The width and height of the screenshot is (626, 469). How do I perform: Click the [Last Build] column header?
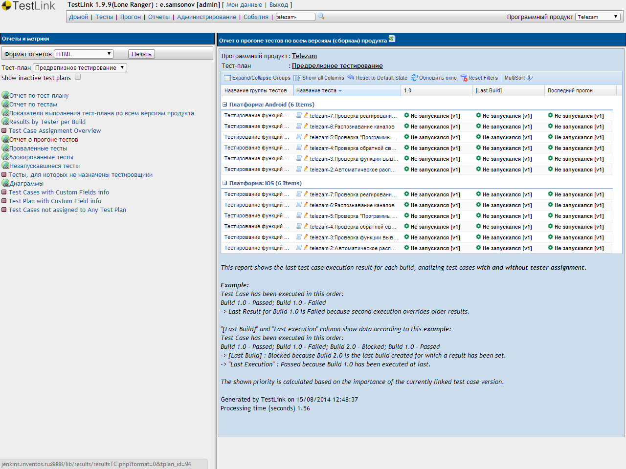pyautogui.click(x=509, y=90)
